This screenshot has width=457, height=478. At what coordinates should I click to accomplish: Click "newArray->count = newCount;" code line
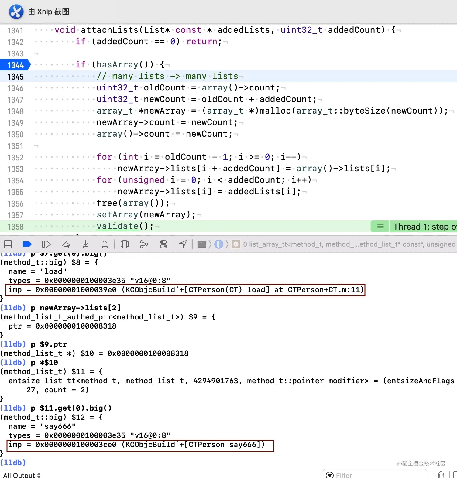(x=167, y=122)
